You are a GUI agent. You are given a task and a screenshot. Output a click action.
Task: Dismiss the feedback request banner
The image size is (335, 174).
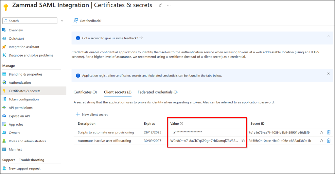[328, 36]
